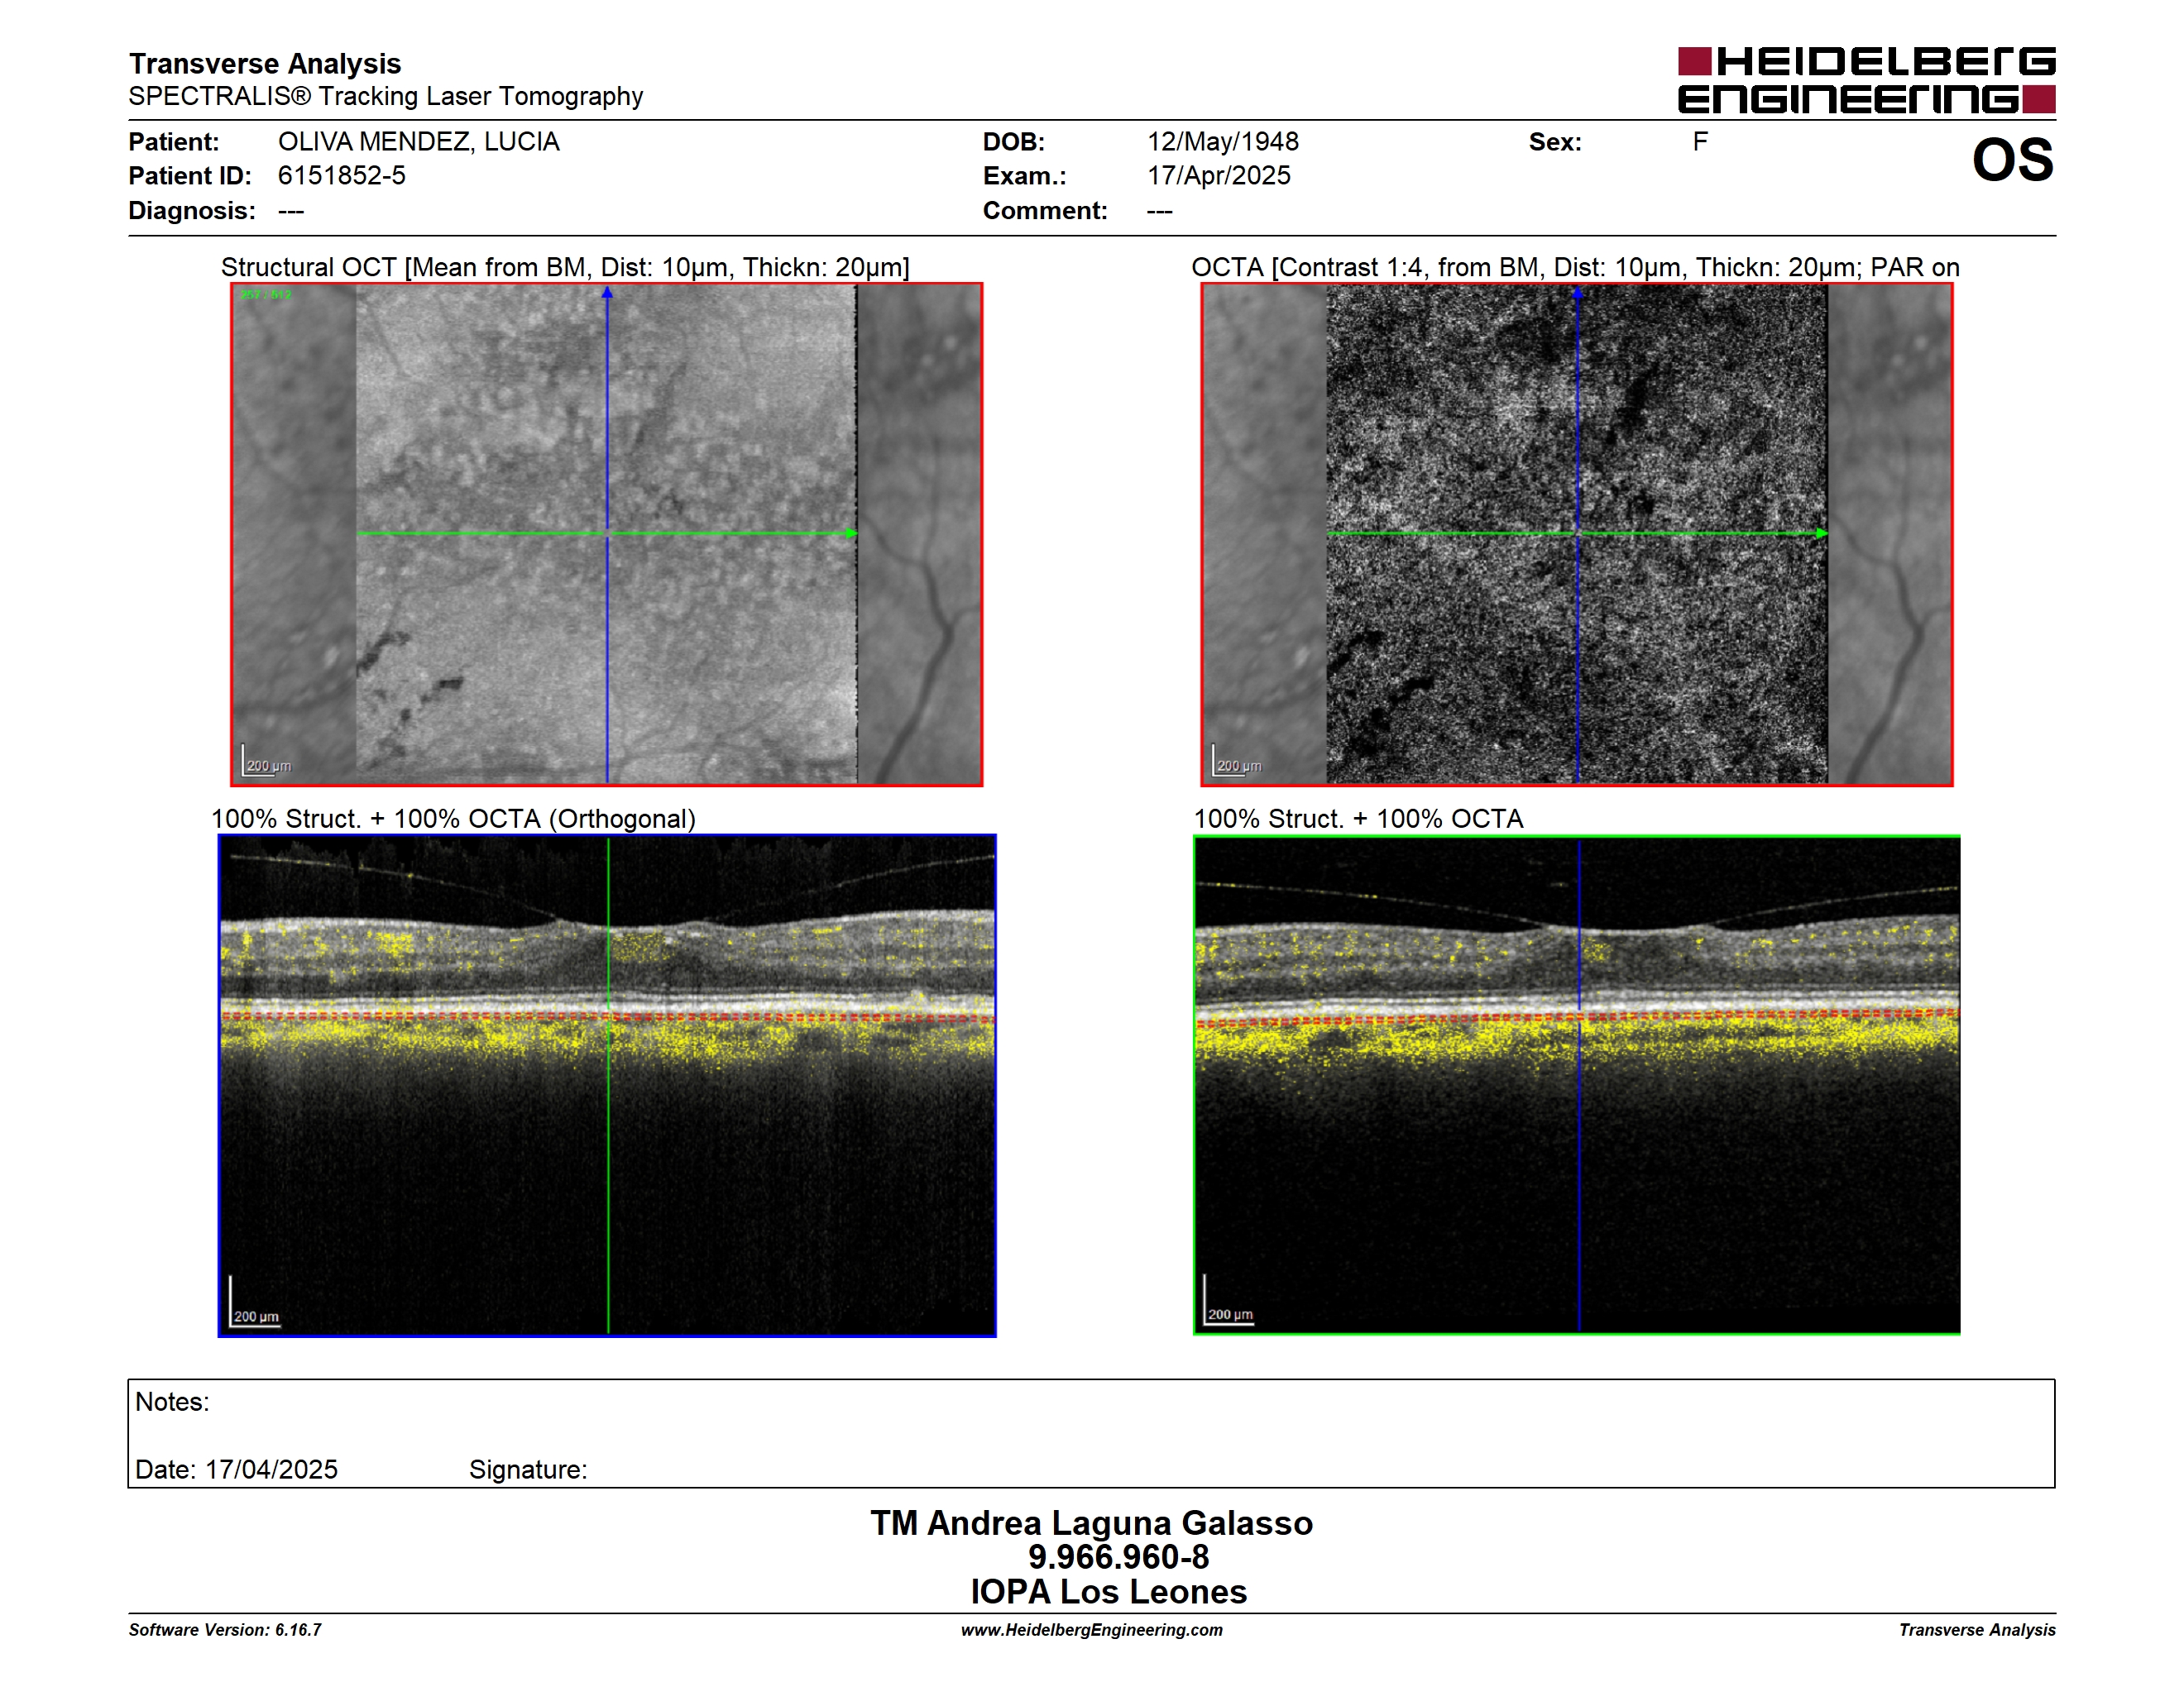Click the 'OCTA [Contrast 1:4' caption
Viewport: 2184px width, 1687px height.
pos(1575,267)
